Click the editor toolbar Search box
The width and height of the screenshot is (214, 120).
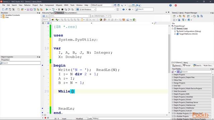point(46,20)
